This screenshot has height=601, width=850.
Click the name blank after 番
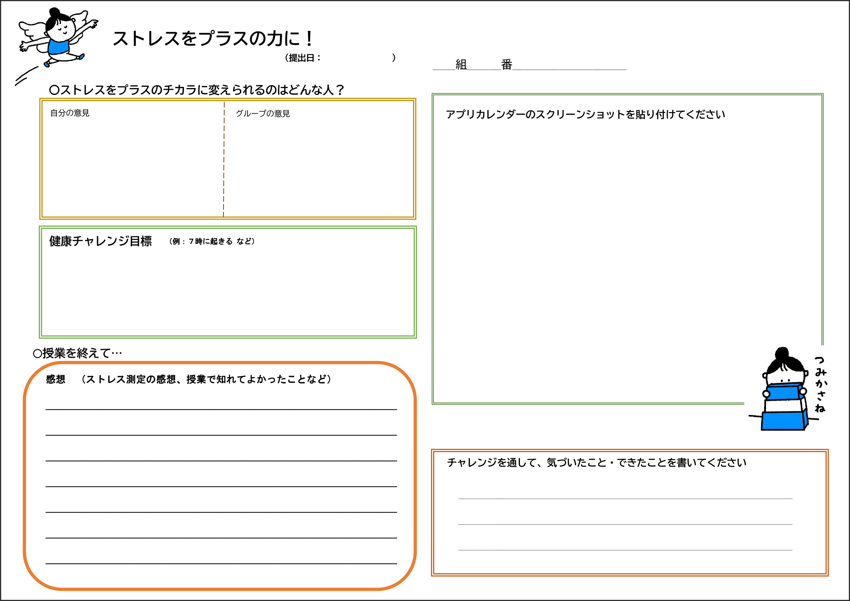[x=569, y=65]
